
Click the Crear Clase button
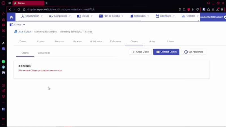tap(140, 52)
